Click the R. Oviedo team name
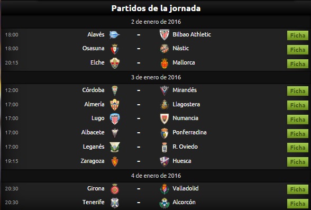The height and width of the screenshot is (210, 311). [185, 147]
